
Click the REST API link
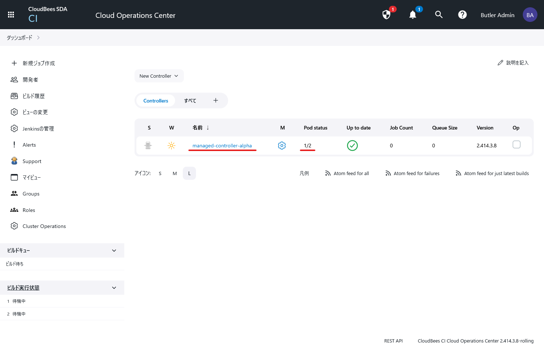pos(393,341)
